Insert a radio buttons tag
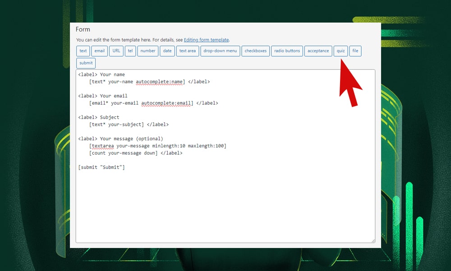Image resolution: width=451 pixels, height=271 pixels. (287, 51)
